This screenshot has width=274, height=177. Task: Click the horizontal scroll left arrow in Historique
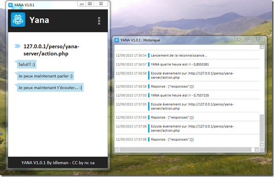tap(117, 150)
